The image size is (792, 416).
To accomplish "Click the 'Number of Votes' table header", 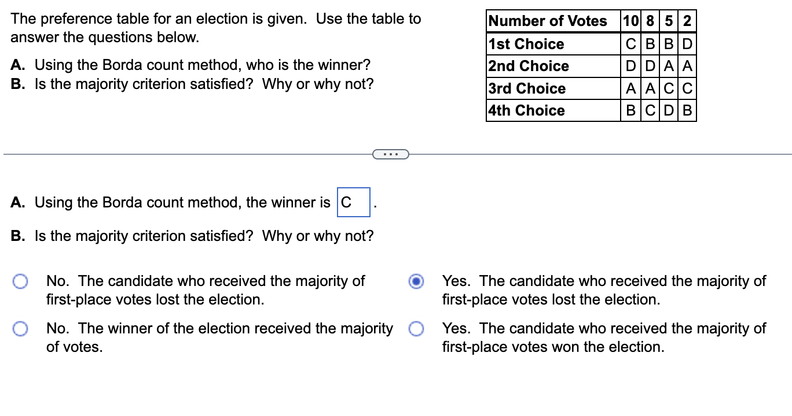I will pos(547,21).
